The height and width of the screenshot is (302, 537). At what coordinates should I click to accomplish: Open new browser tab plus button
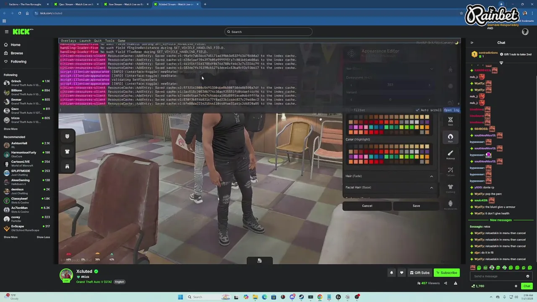point(205,4)
